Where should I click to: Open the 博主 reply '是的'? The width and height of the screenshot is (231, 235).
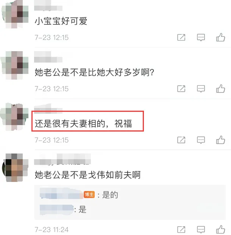tap(110, 195)
